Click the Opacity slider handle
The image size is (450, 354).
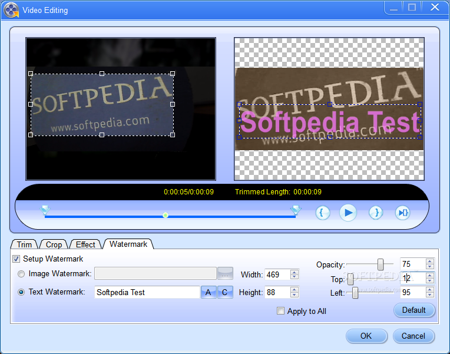point(380,264)
